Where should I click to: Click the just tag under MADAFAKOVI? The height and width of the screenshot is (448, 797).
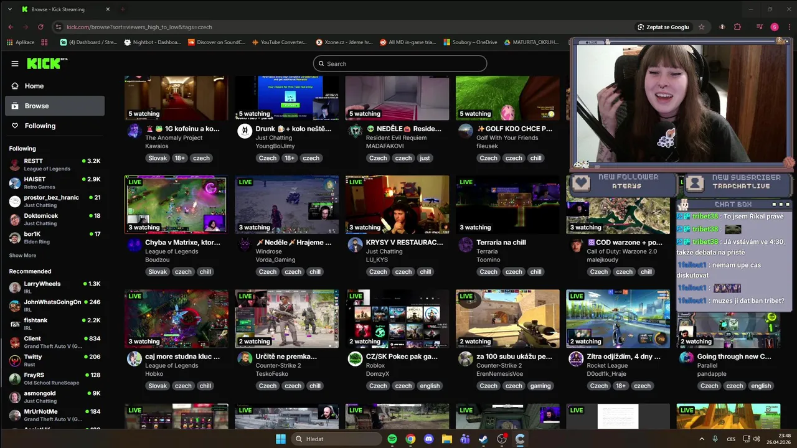(425, 158)
